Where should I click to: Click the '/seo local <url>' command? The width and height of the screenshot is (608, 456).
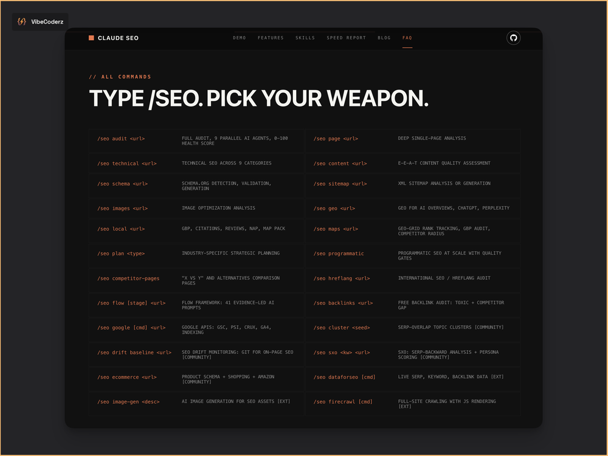pyautogui.click(x=121, y=229)
